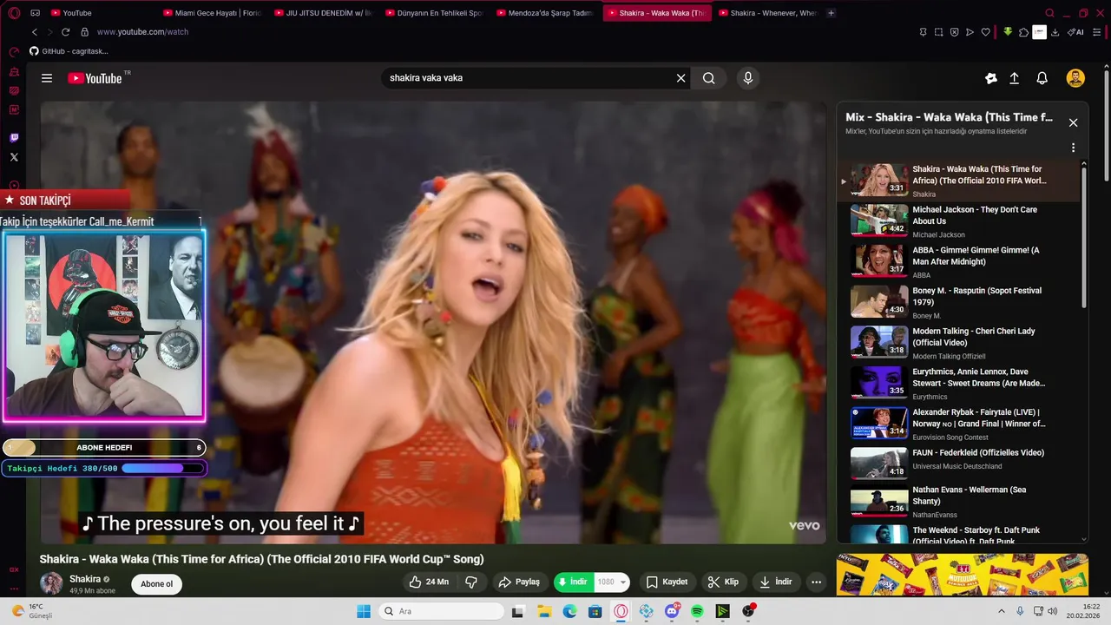
Task: Switch to Mendoza'da Şarap Tadımı tab
Action: pyautogui.click(x=544, y=13)
